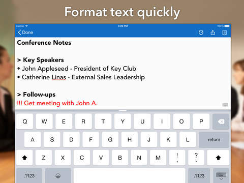Image resolution: width=244 pixels, height=183 pixels.
Task: Tap the C key
Action: (x=82, y=158)
